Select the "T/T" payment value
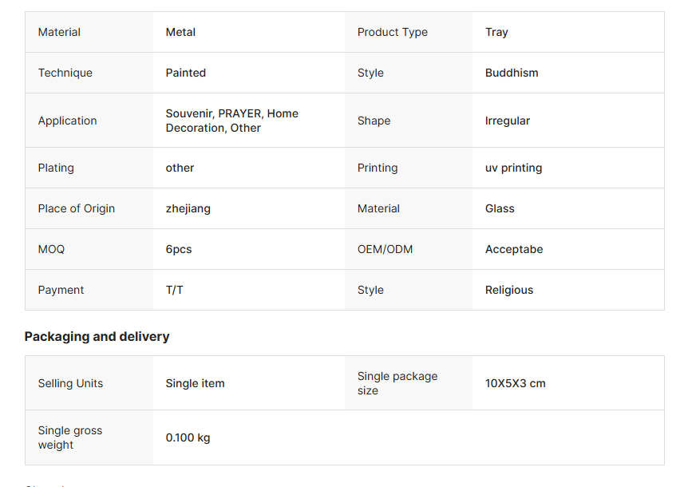Viewport: 688px width, 487px height. click(x=174, y=290)
